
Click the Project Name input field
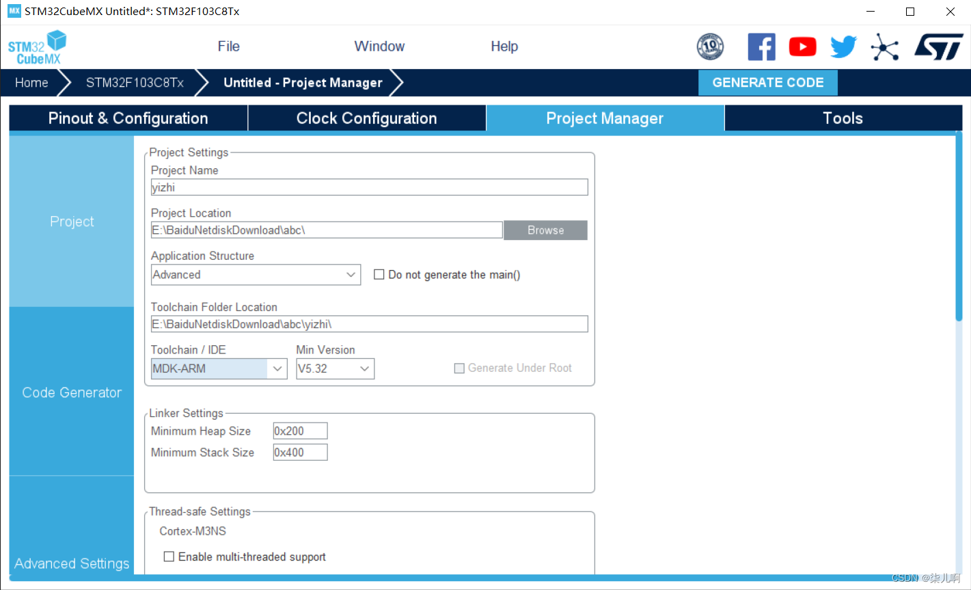(x=369, y=187)
